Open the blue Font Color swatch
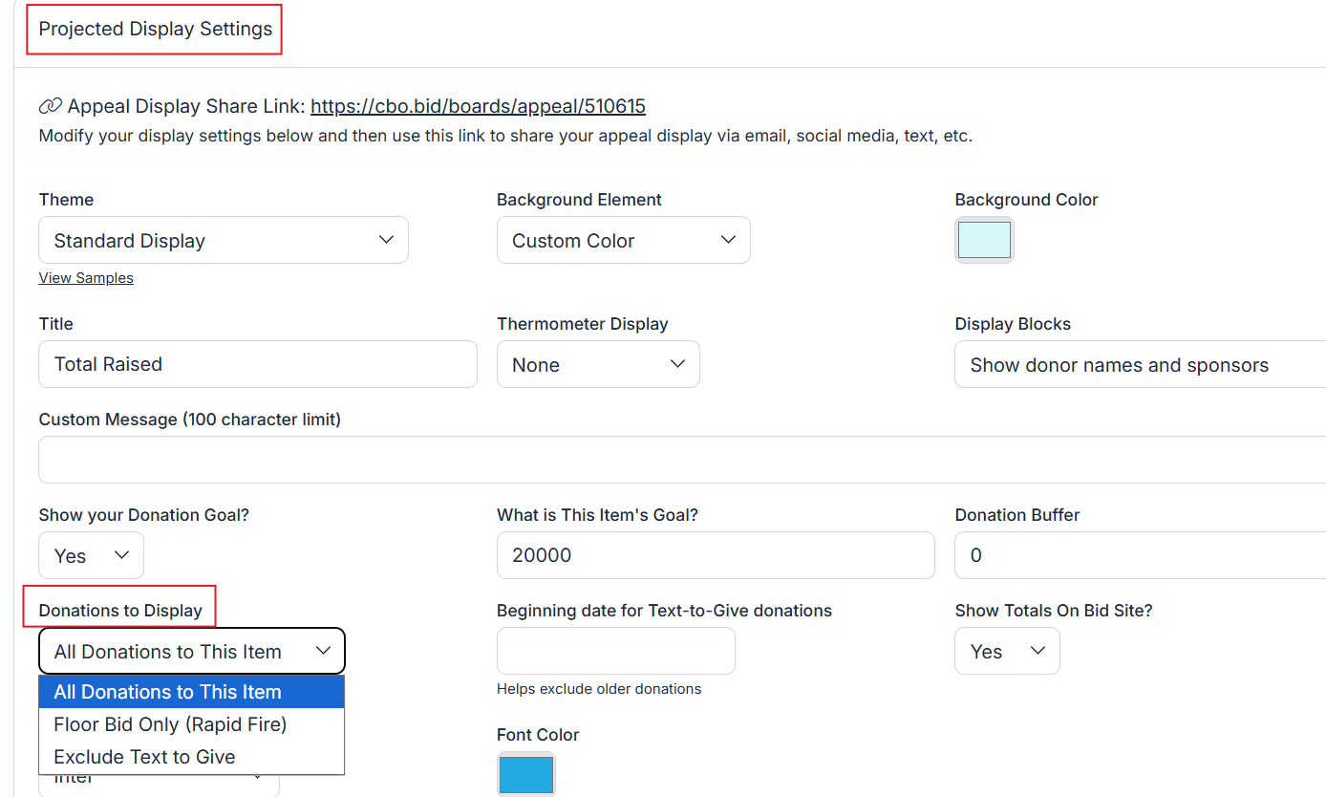 point(525,774)
